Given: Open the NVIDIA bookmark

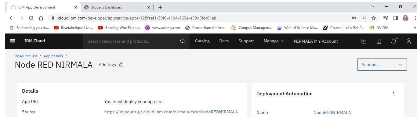Looking at the screenshot, I should [x=379, y=28].
